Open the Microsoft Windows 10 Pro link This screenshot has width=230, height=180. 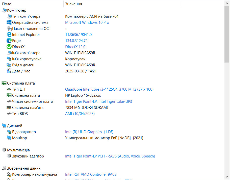[87, 23]
